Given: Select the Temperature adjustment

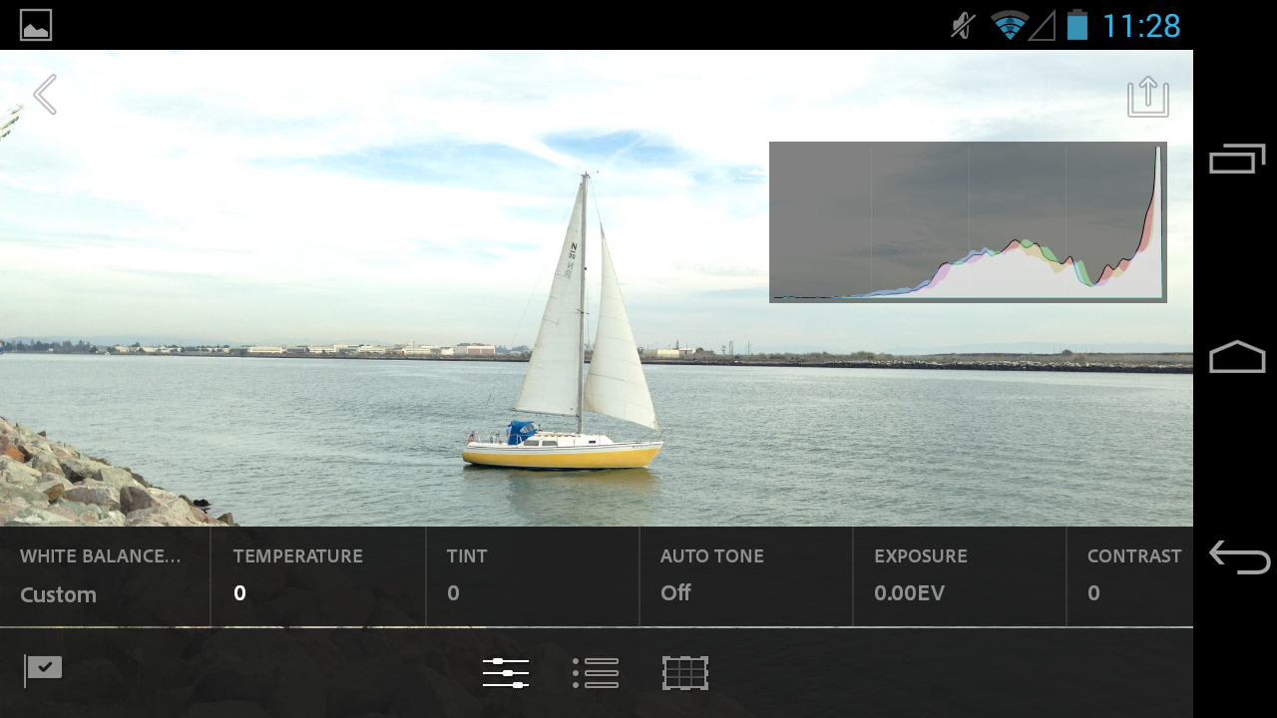Looking at the screenshot, I should click(318, 576).
